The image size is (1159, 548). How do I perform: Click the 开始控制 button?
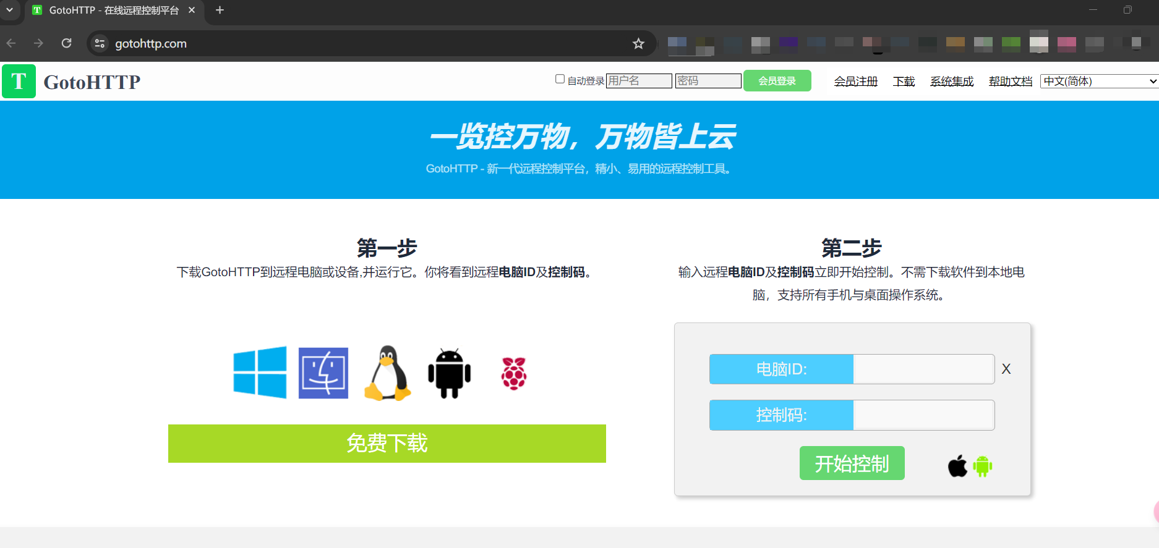[x=852, y=463]
